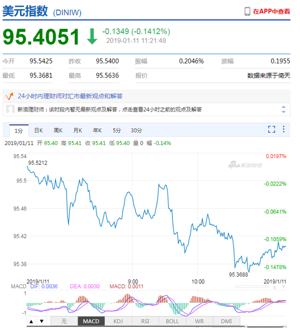Click the 95.5212 chart high label
This screenshot has height=328, width=300.
(x=38, y=163)
